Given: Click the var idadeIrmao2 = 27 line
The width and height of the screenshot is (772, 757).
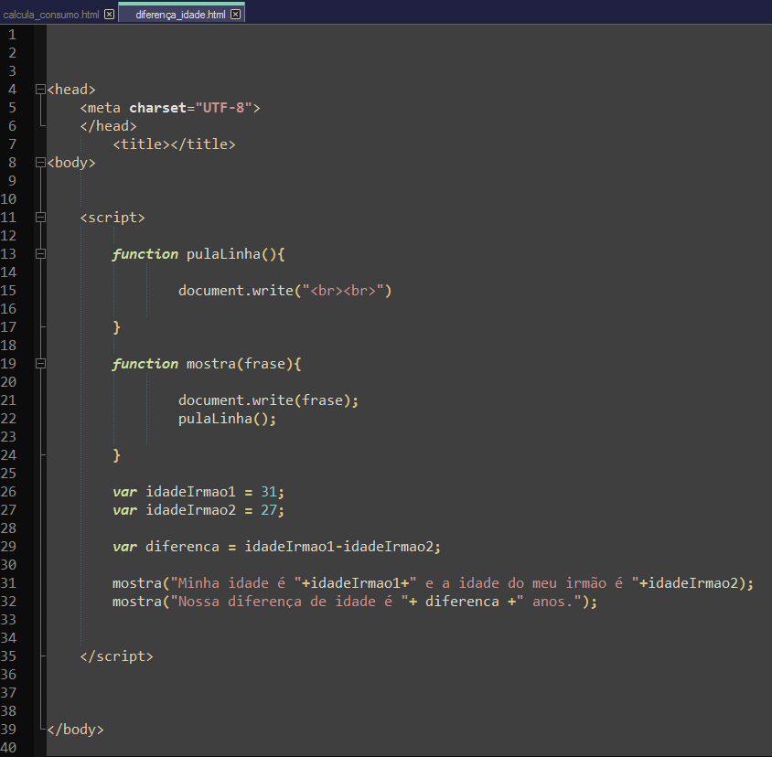Looking at the screenshot, I should point(198,510).
